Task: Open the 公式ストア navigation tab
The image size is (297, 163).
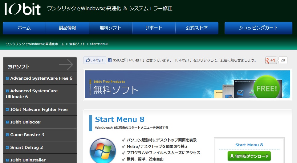Action: click(x=197, y=28)
